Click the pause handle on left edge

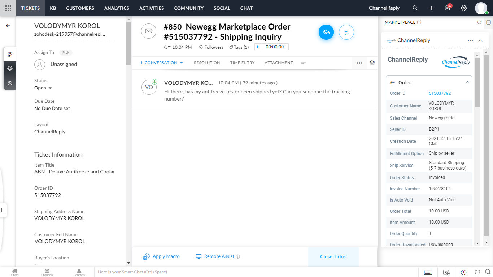coord(2,210)
